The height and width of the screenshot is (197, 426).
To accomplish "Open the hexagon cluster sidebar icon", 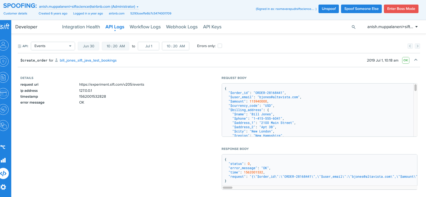I will [x=4, y=126].
